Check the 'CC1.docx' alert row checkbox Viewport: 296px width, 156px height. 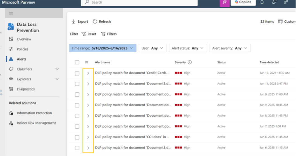pyautogui.click(x=77, y=137)
